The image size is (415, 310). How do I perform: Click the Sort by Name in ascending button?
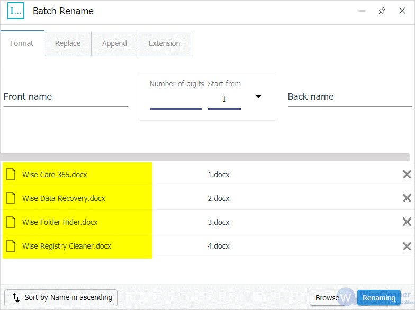[x=61, y=297]
